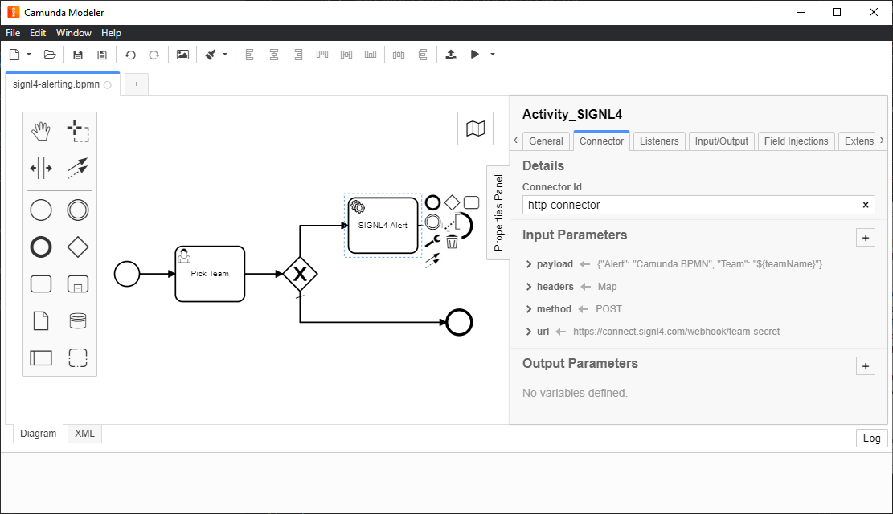Align elements left icon

point(249,55)
